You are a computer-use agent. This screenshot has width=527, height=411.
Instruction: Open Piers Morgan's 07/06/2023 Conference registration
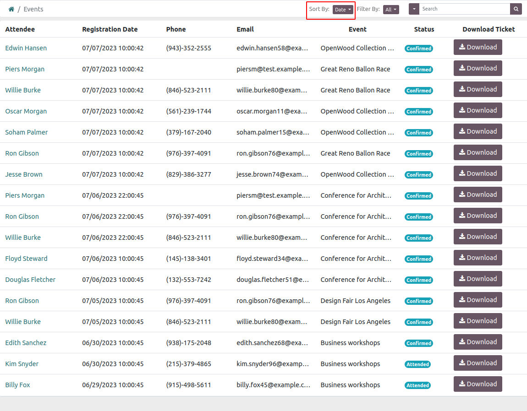click(x=25, y=195)
